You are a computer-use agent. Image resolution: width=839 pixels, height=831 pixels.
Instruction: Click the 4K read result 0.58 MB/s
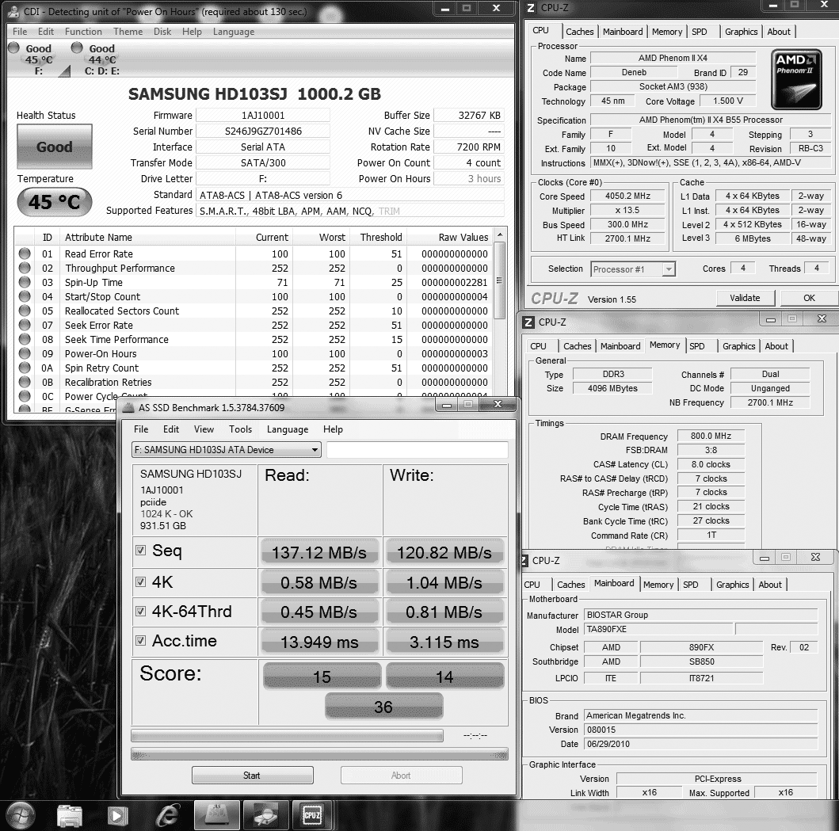pyautogui.click(x=319, y=583)
